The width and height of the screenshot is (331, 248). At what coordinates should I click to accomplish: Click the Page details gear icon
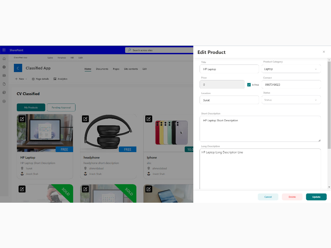tap(33, 79)
